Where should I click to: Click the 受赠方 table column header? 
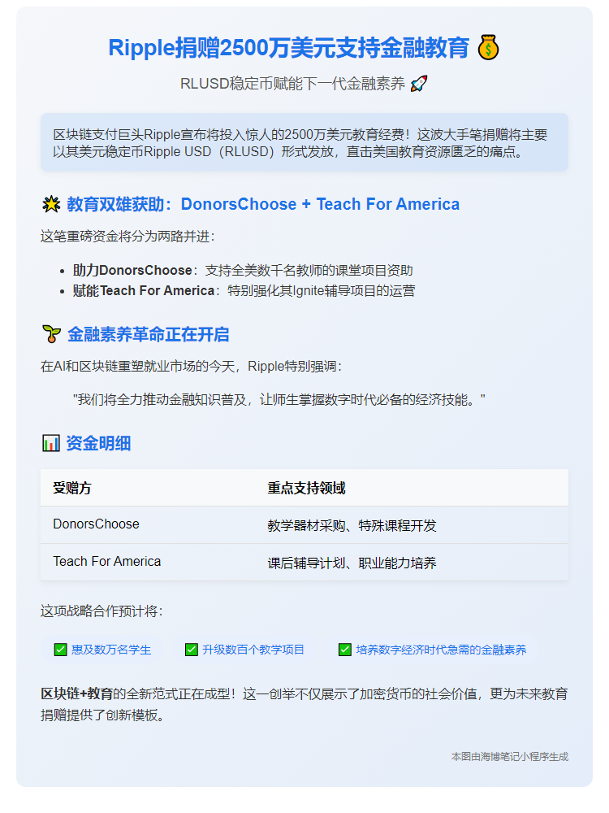[x=72, y=488]
